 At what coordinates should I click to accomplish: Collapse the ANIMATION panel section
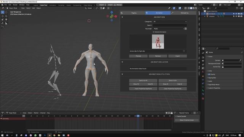pyautogui.click(x=122, y=17)
